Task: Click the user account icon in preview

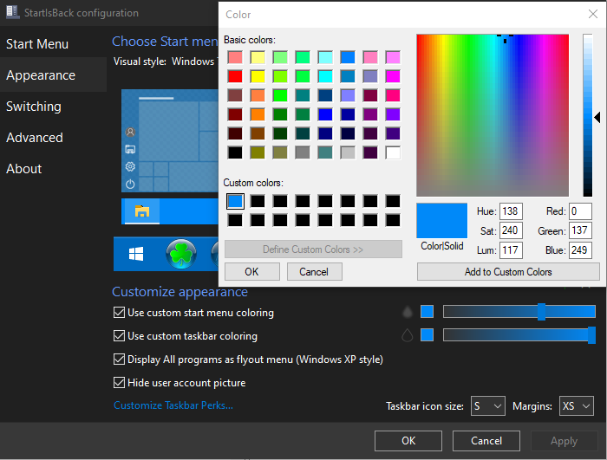Action: pyautogui.click(x=130, y=133)
